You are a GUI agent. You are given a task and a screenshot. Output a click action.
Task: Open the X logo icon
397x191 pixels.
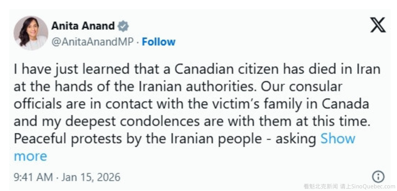pyautogui.click(x=378, y=25)
